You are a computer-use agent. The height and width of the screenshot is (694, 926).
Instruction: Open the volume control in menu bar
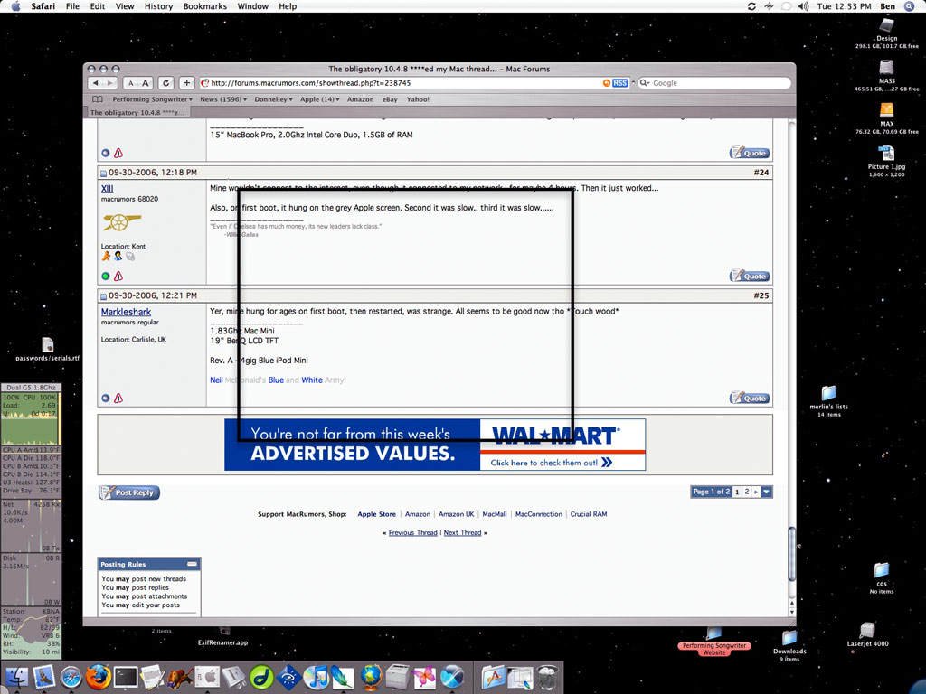point(803,6)
